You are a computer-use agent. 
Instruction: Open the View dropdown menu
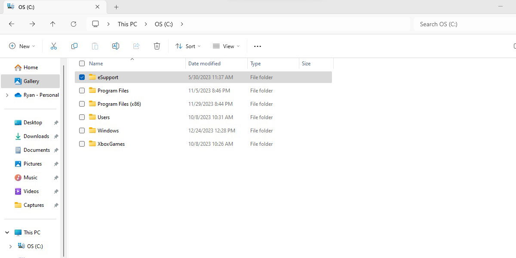coord(226,46)
